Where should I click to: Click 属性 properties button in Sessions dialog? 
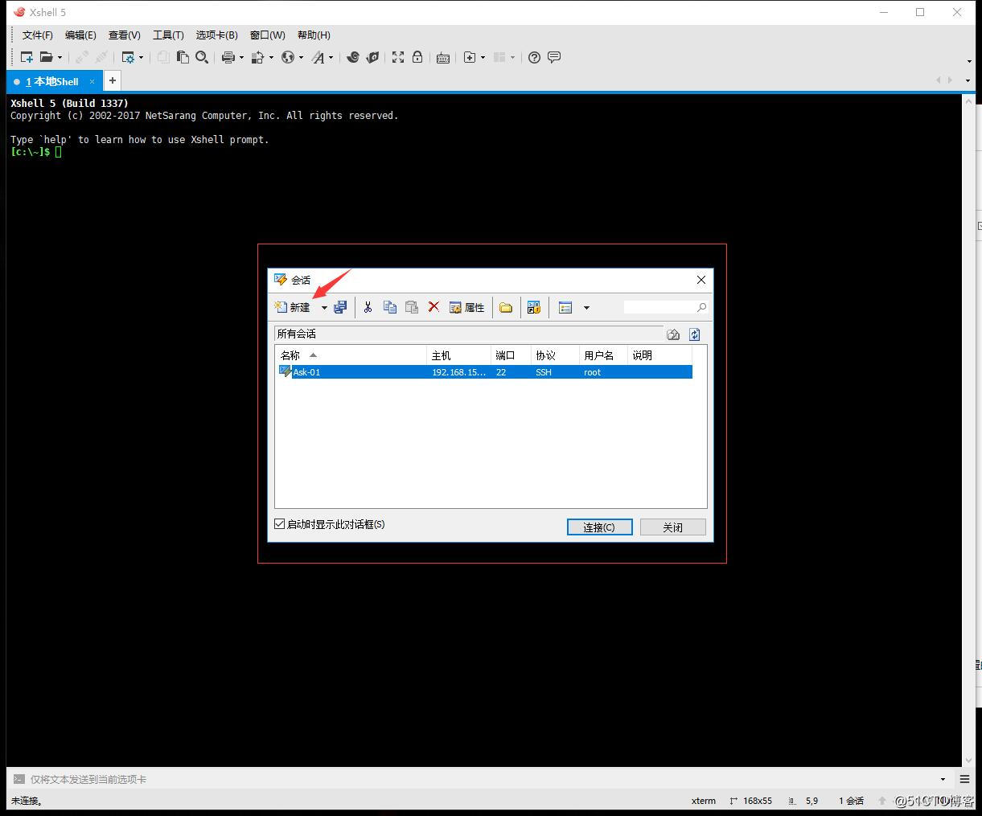467,307
